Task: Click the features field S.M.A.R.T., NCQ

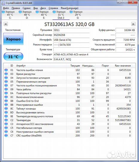Action: coord(94,59)
